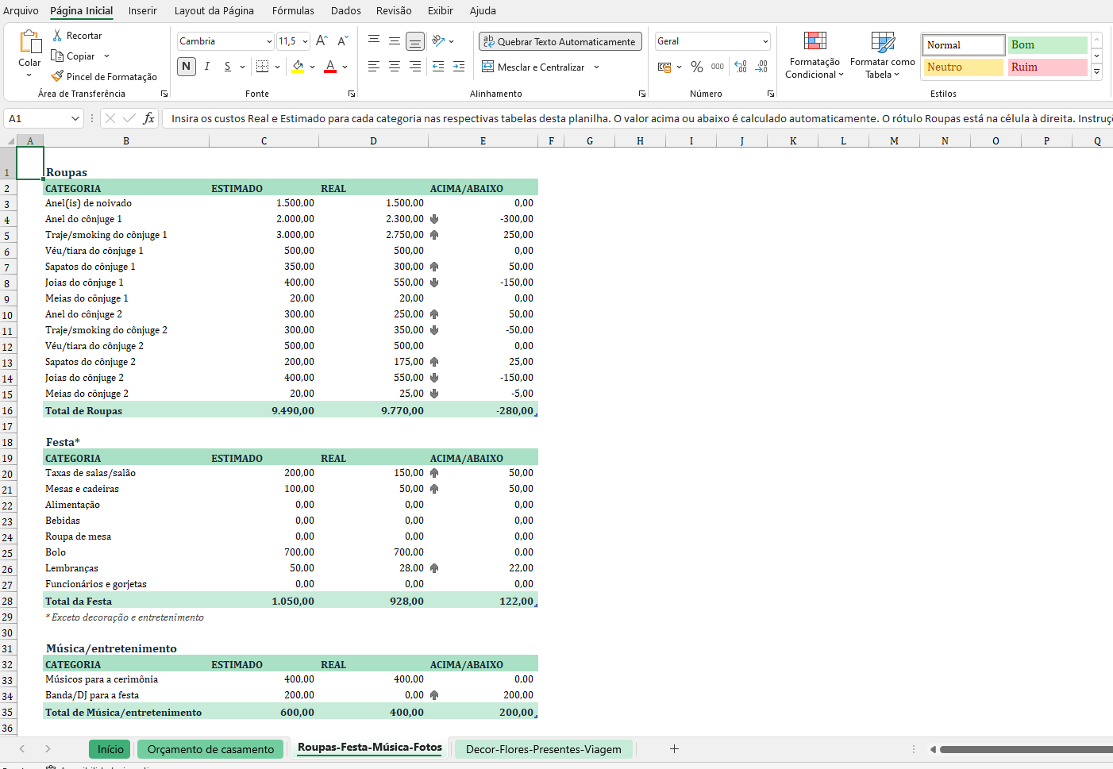Click the increase decimal places icon
Screen dimensions: 1113x769
click(x=741, y=67)
